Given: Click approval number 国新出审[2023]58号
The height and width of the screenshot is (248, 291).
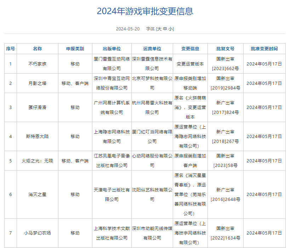Looking at the screenshot, I should (226, 161).
